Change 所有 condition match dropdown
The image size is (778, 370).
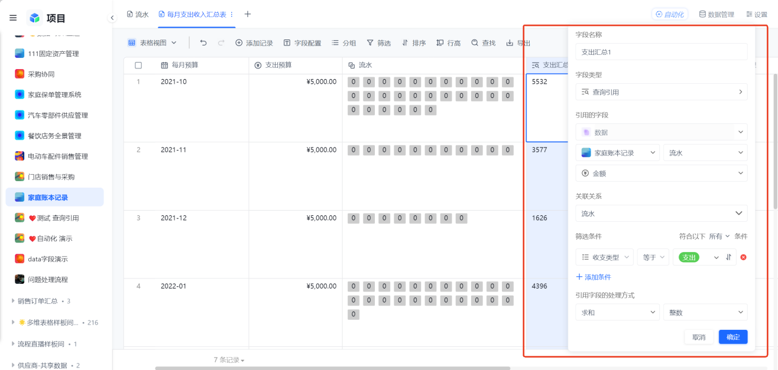719,236
